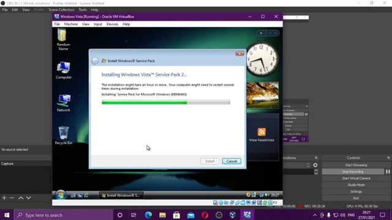The height and width of the screenshot is (220, 392).
Task: Open the Windows notification center icon
Action: click(x=382, y=215)
